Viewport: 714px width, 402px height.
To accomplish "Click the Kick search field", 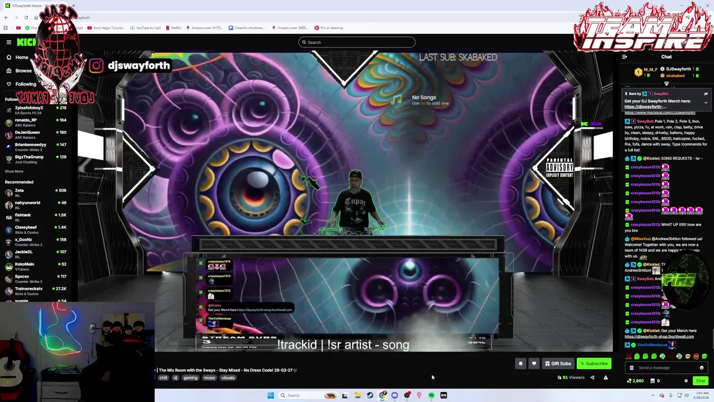I will click(x=357, y=42).
